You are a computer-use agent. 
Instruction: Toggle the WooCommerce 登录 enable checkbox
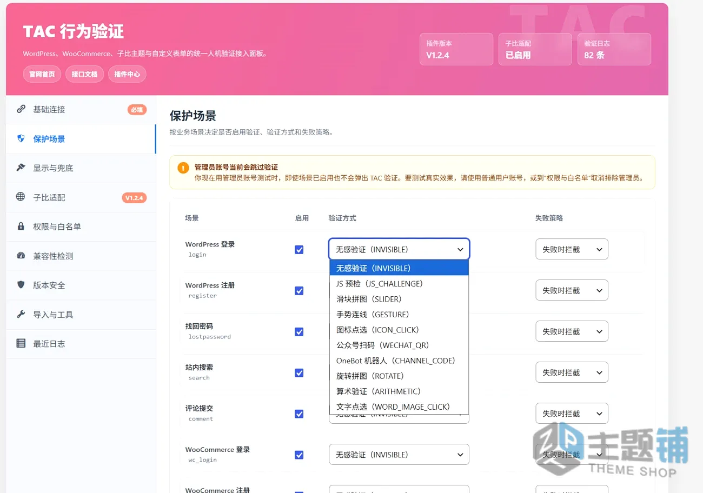click(299, 455)
